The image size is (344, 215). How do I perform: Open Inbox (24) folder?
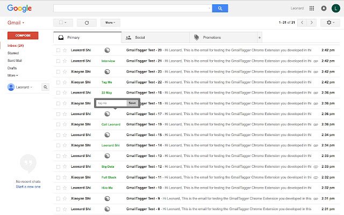(16, 46)
